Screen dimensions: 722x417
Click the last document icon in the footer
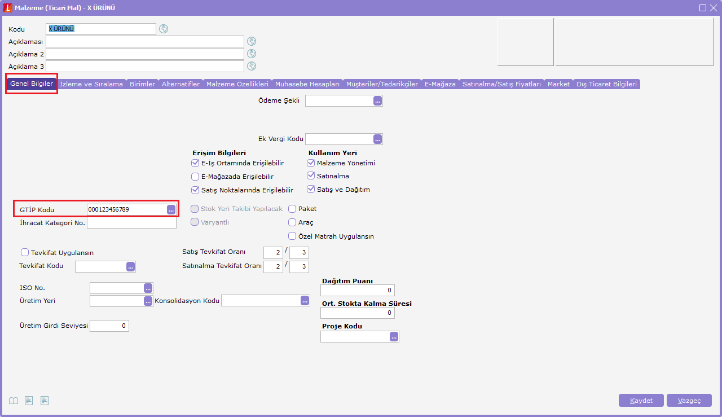click(x=45, y=401)
